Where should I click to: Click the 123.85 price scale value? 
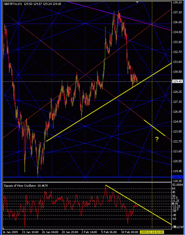click(177, 132)
